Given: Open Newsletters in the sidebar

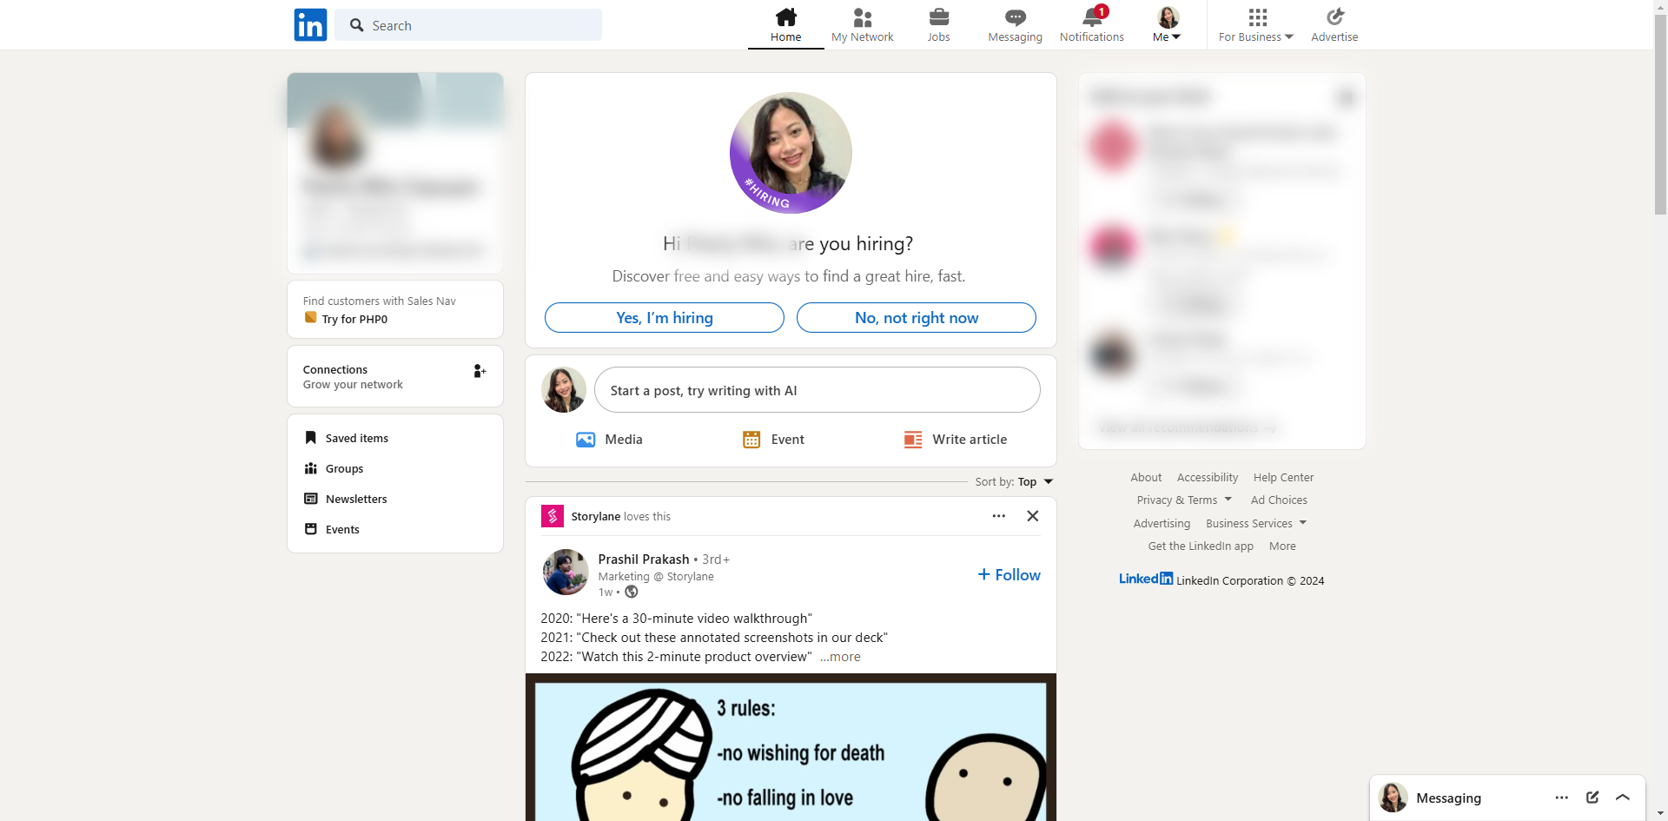Looking at the screenshot, I should click(x=356, y=500).
